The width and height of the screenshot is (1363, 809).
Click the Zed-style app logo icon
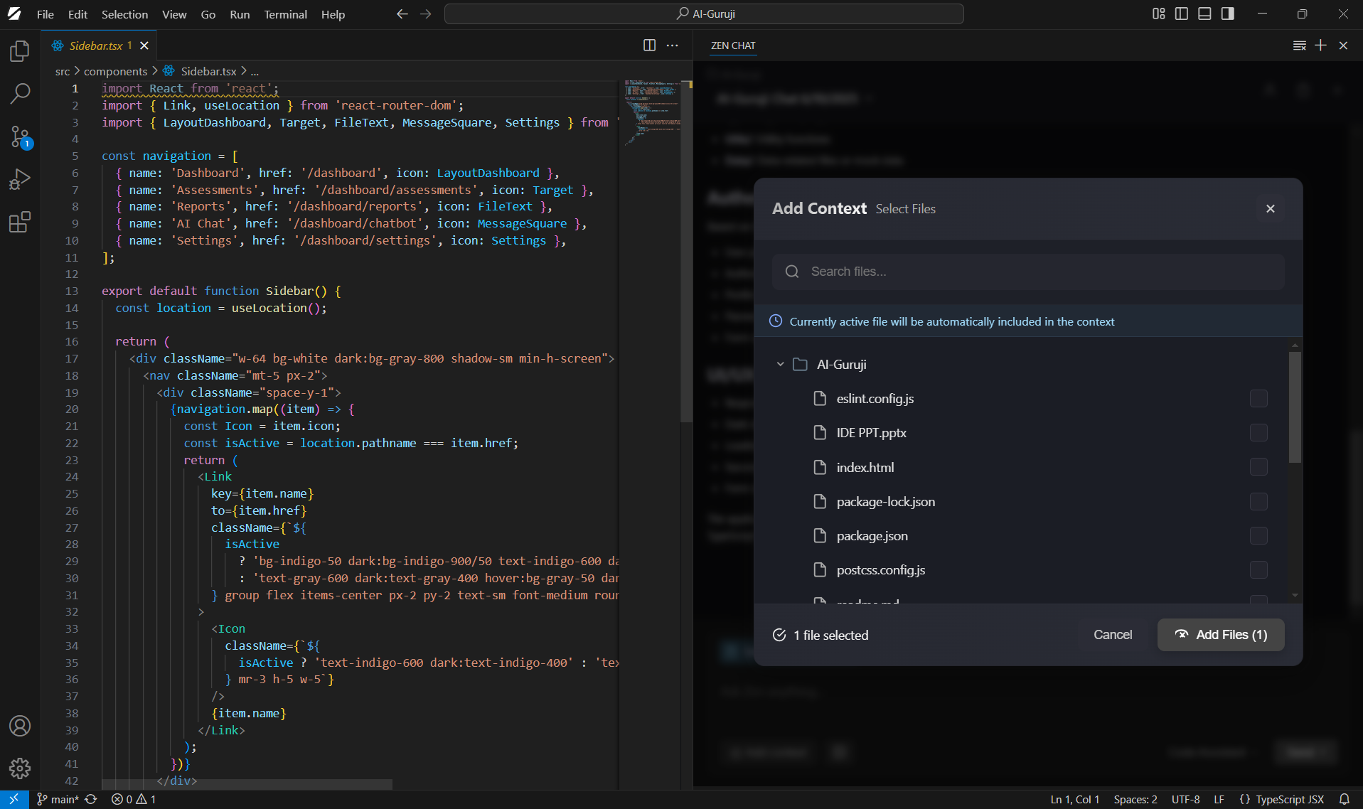point(14,14)
